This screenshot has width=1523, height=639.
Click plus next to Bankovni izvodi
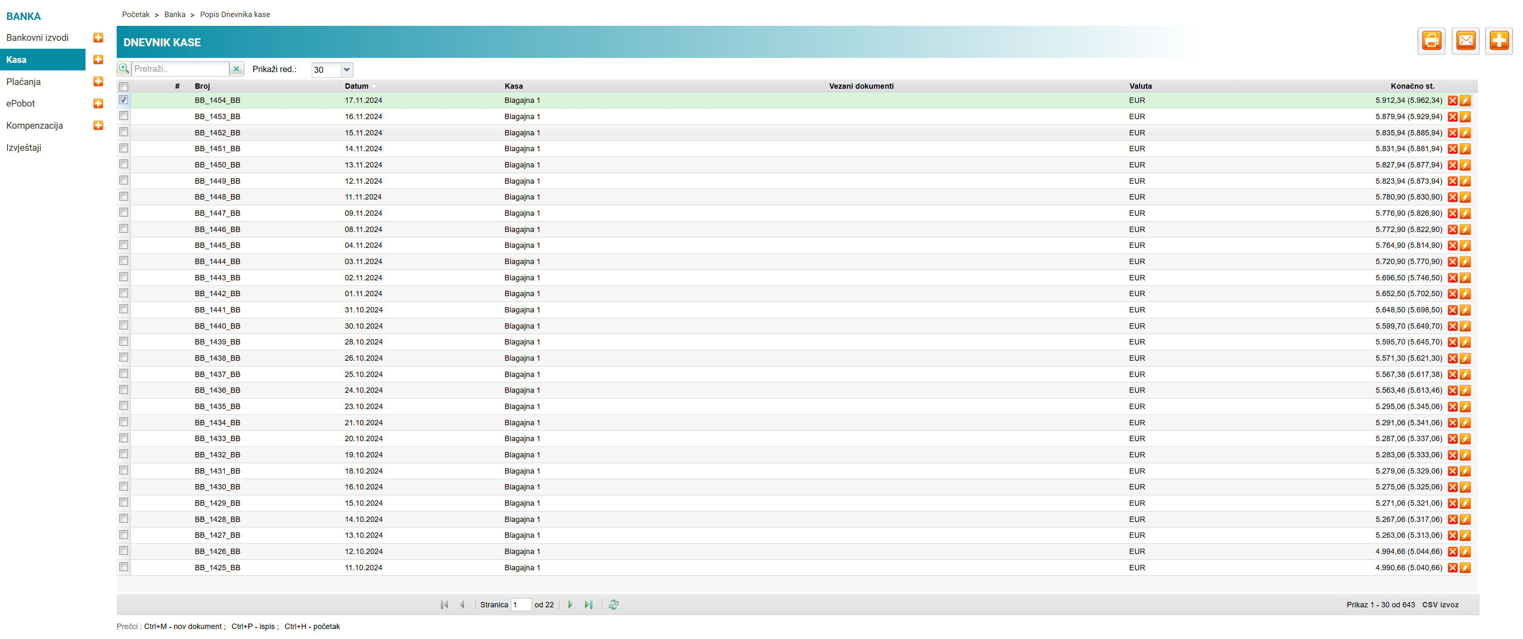point(98,38)
